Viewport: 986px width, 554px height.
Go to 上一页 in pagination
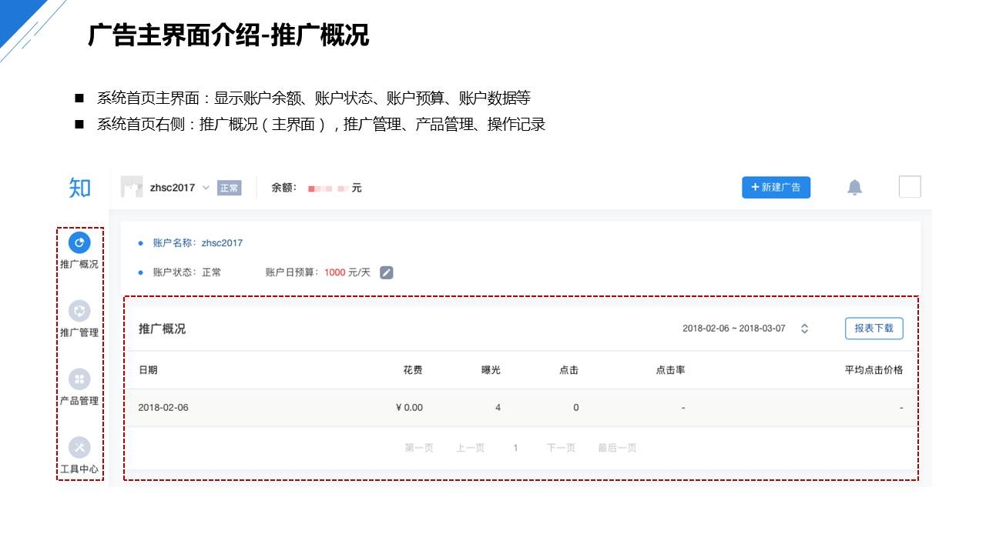click(470, 448)
